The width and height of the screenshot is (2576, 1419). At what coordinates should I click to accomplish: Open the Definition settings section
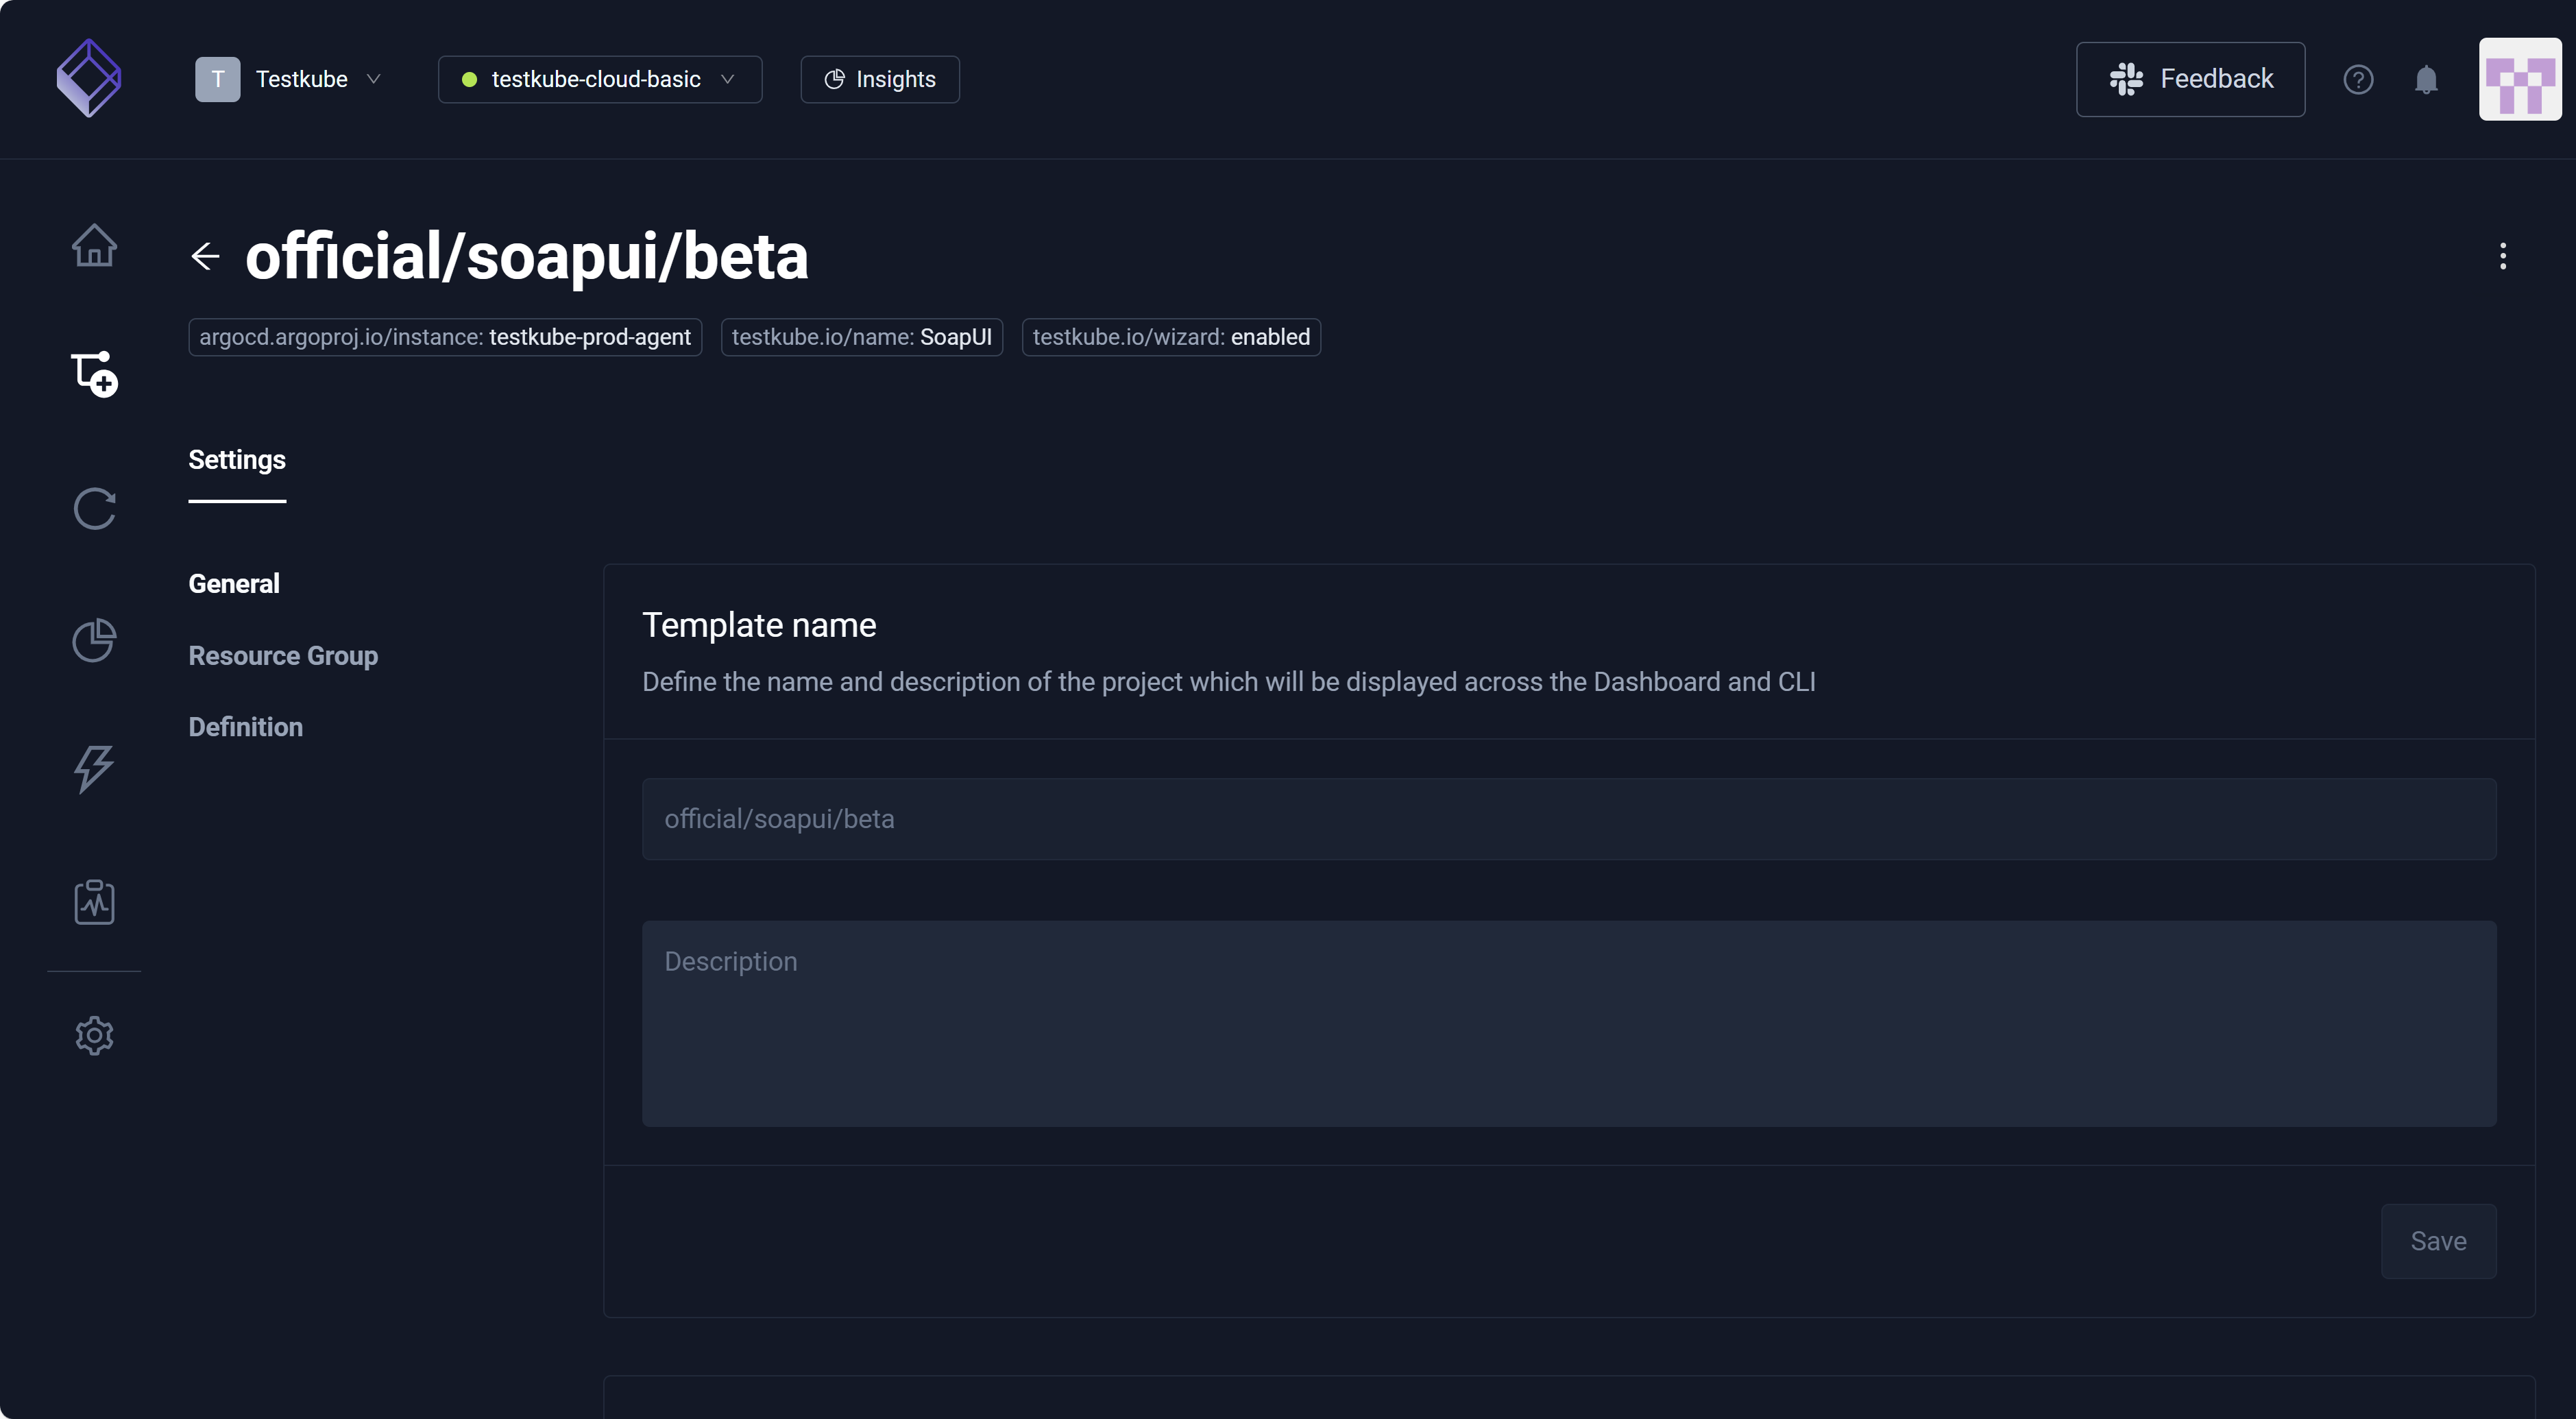(245, 727)
